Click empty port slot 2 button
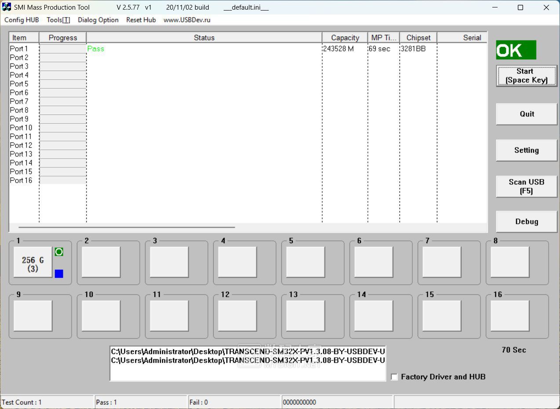 pyautogui.click(x=101, y=262)
